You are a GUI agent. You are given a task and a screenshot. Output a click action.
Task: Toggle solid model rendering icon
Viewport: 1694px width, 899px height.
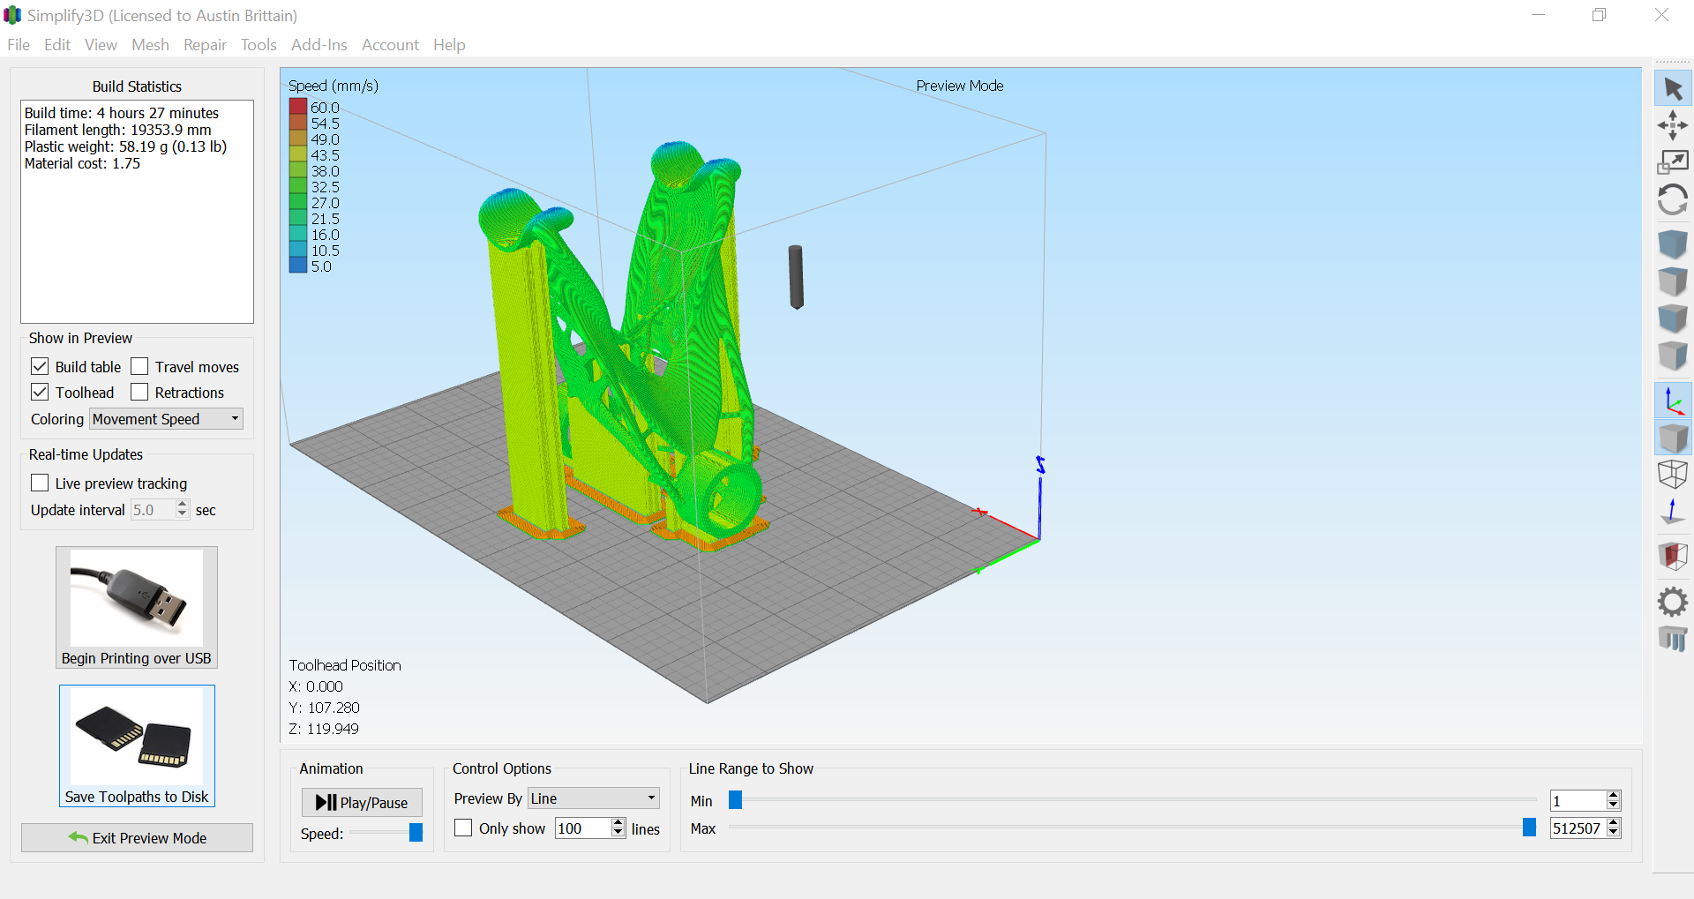(1673, 438)
